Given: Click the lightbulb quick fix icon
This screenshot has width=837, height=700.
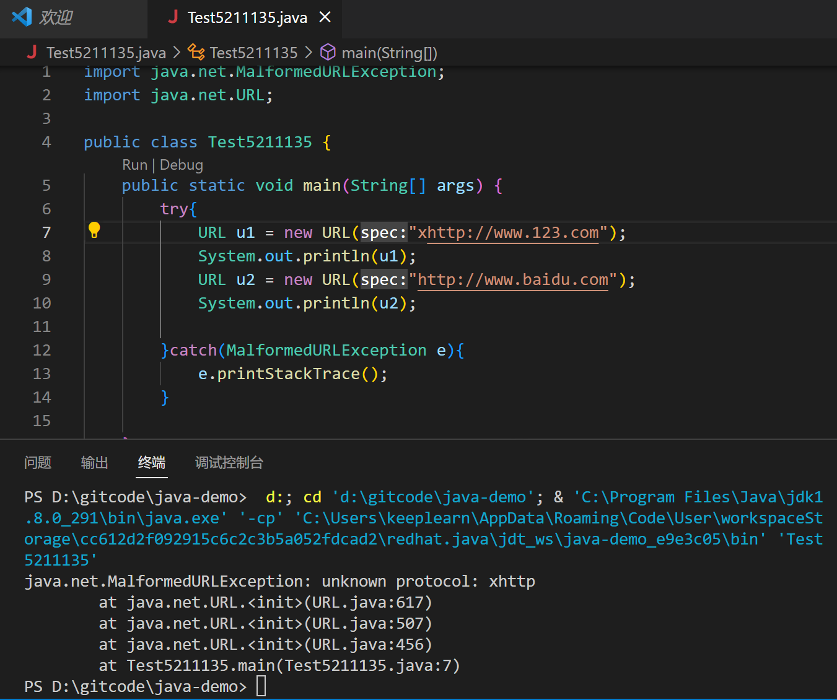Looking at the screenshot, I should (94, 230).
